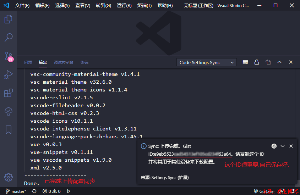The height and width of the screenshot is (195, 300).
Task: Click the 来源: Settings Sync (扩展) text
Action: (165, 178)
